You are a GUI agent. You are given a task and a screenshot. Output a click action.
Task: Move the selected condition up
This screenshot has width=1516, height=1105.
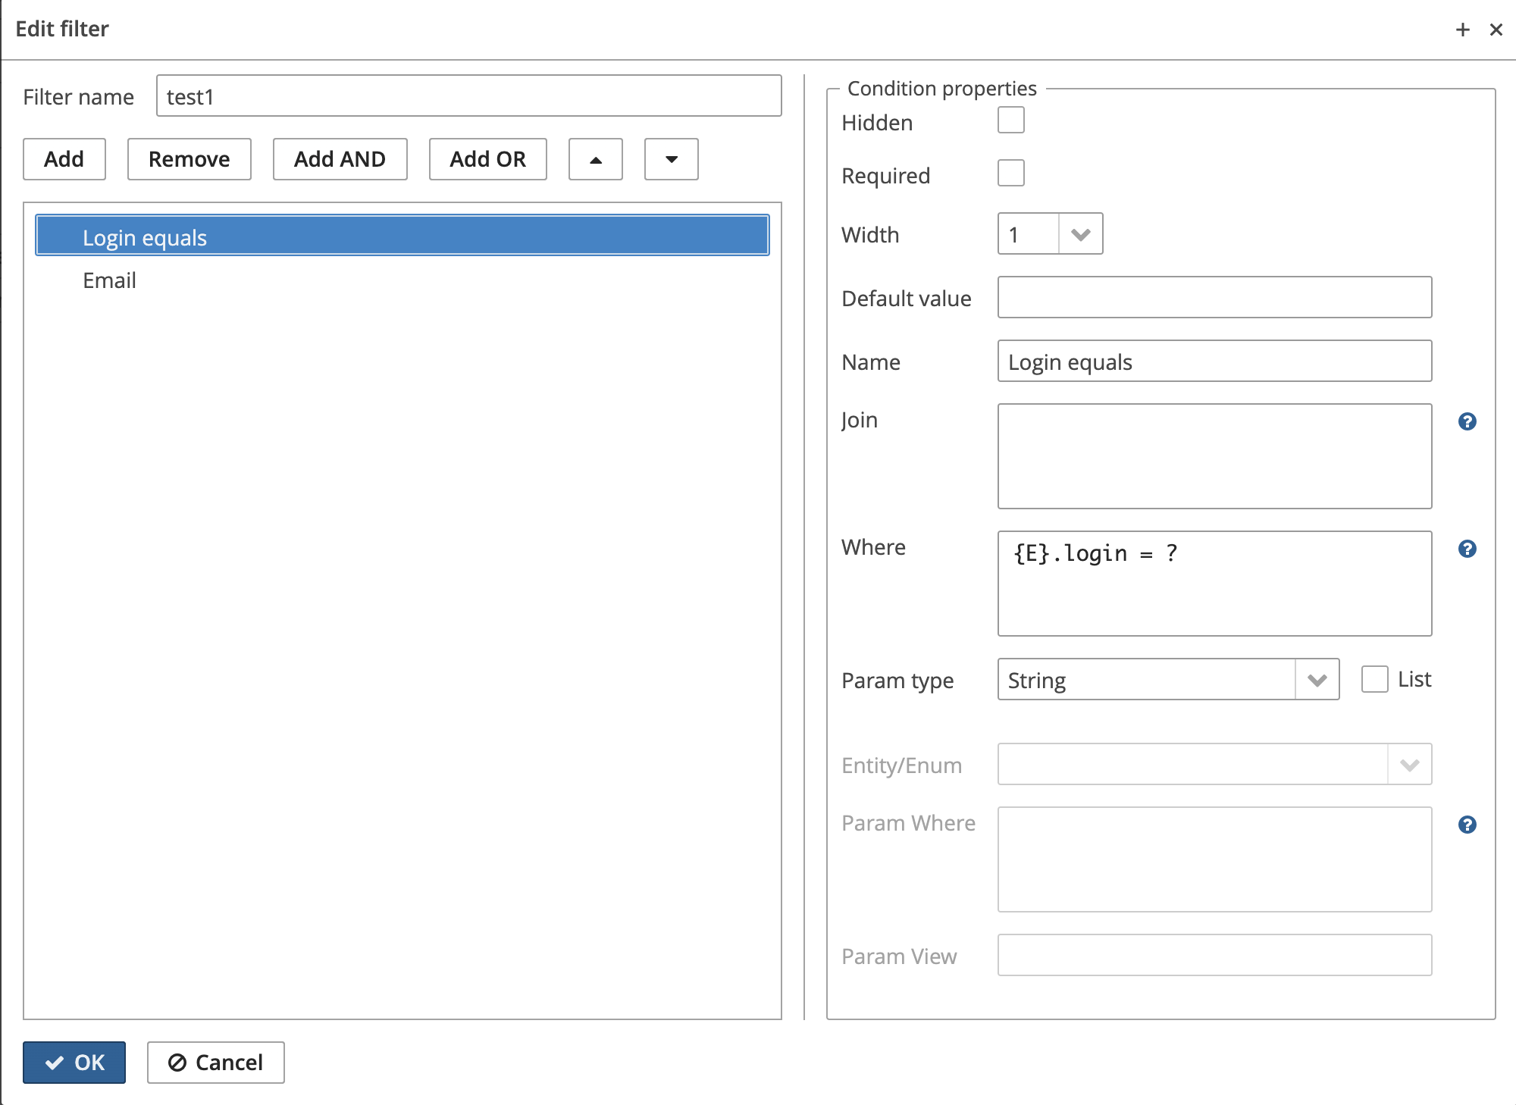595,159
